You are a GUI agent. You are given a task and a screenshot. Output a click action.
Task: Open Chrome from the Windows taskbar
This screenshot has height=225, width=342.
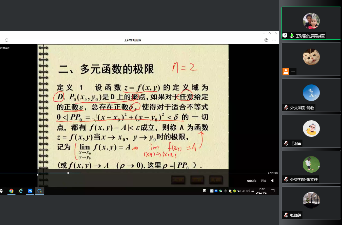point(11,191)
